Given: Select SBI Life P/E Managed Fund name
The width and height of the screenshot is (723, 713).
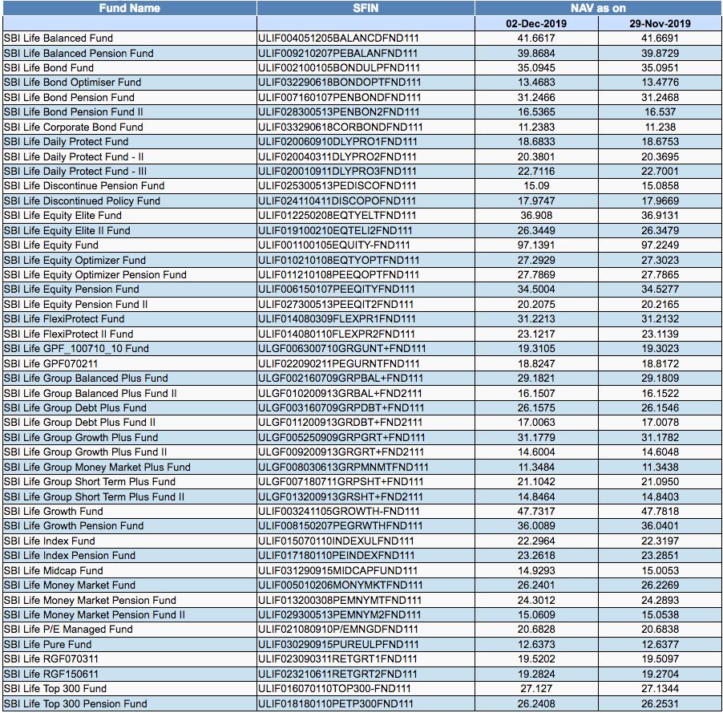Looking at the screenshot, I should point(68,630).
